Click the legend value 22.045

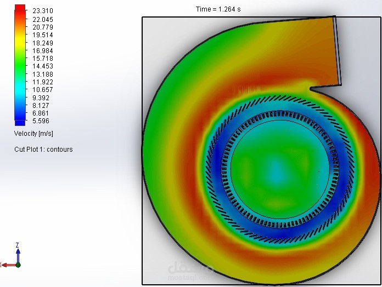[x=43, y=19]
